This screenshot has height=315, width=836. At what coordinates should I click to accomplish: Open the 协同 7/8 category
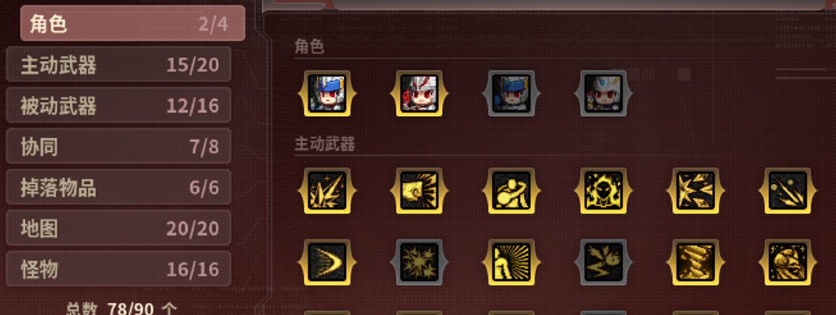coord(118,146)
